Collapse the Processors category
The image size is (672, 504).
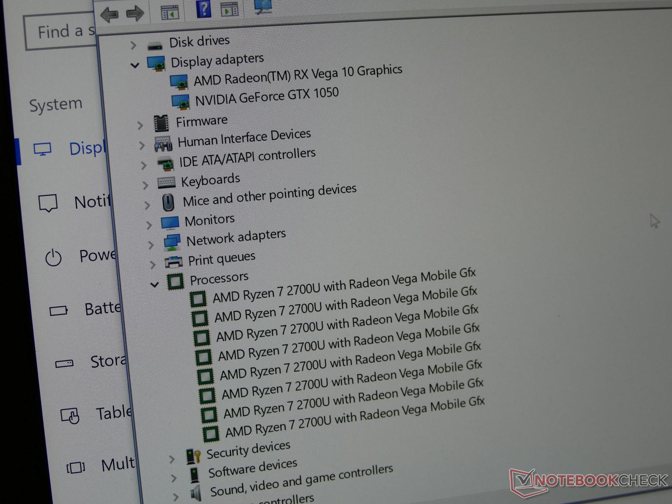pyautogui.click(x=155, y=284)
